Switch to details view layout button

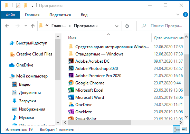point(177,129)
